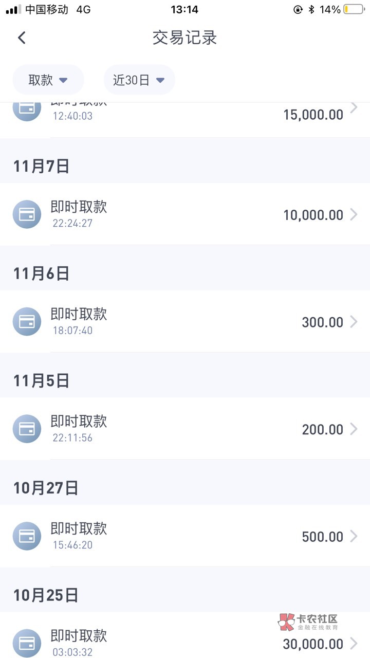
Task: Tap the battery indicator in status bar
Action: pyautogui.click(x=354, y=9)
